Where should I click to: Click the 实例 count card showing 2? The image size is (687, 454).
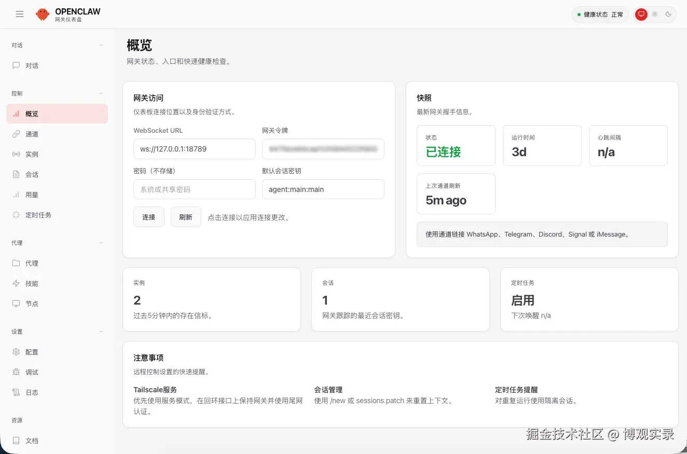pos(212,299)
